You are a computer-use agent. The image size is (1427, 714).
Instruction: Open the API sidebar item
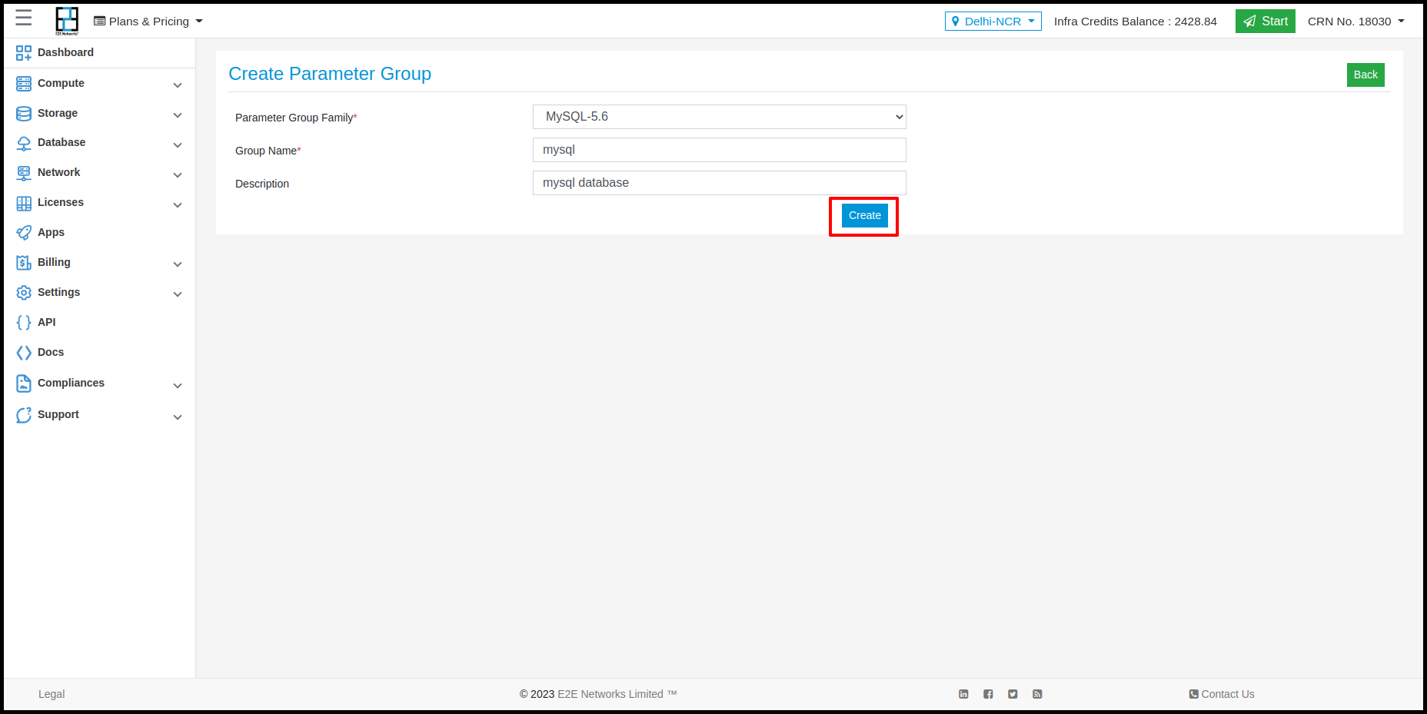[46, 322]
